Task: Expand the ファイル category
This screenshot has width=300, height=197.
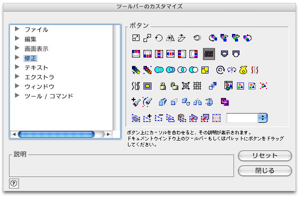Action: pyautogui.click(x=17, y=29)
